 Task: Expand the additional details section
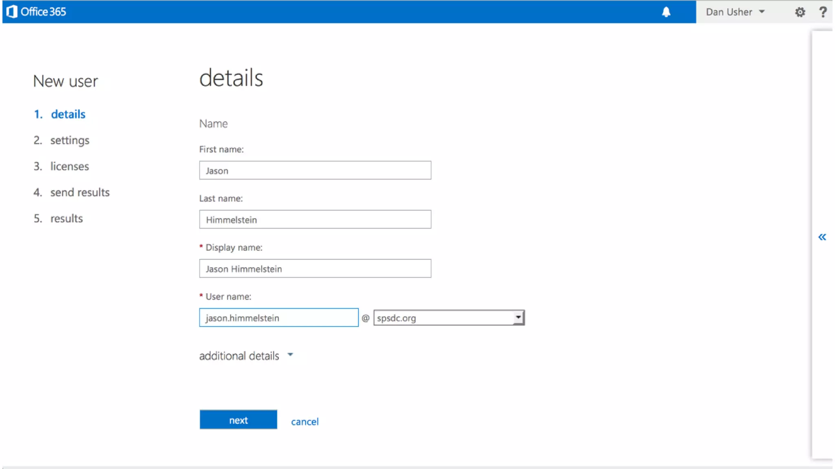[246, 355]
